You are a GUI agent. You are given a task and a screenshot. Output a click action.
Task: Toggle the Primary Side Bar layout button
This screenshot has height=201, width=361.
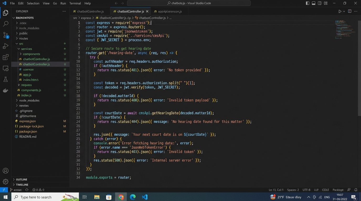pos(307,3)
